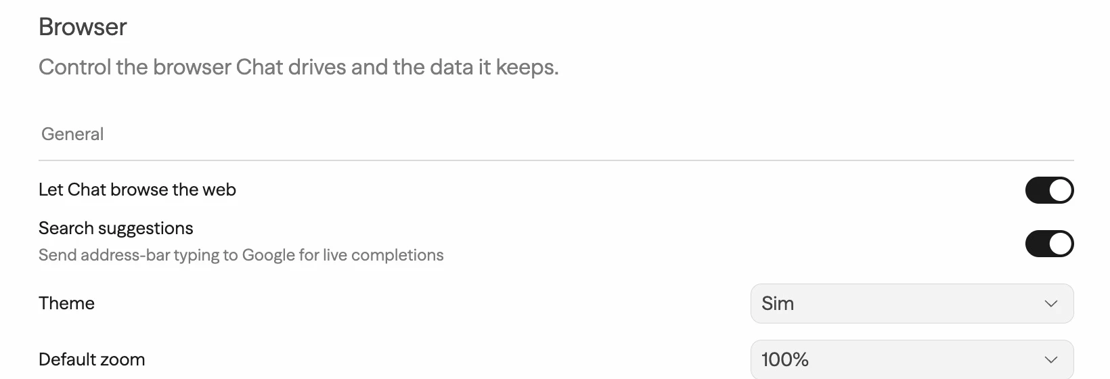Viewport: 1110px width, 379px height.
Task: Open the Default zoom dropdown
Action: (912, 359)
